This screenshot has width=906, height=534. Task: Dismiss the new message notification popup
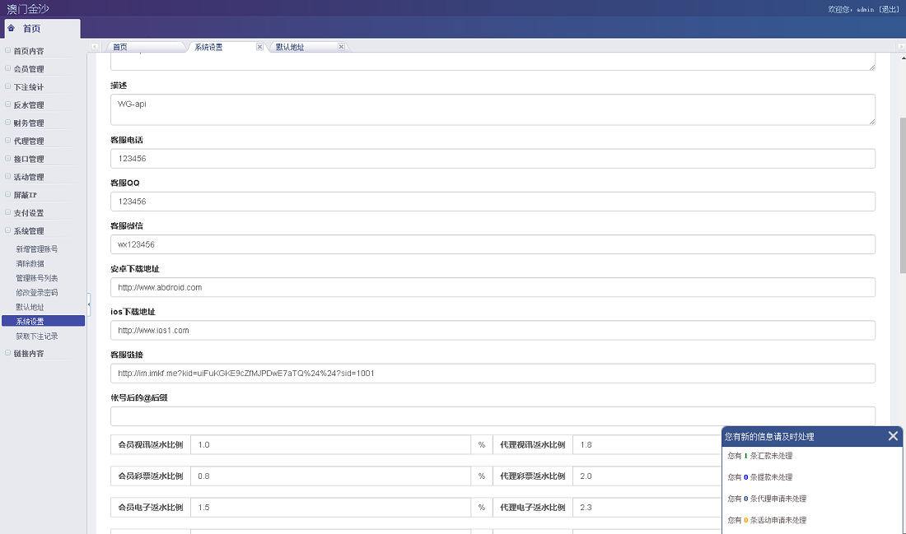pyautogui.click(x=893, y=436)
